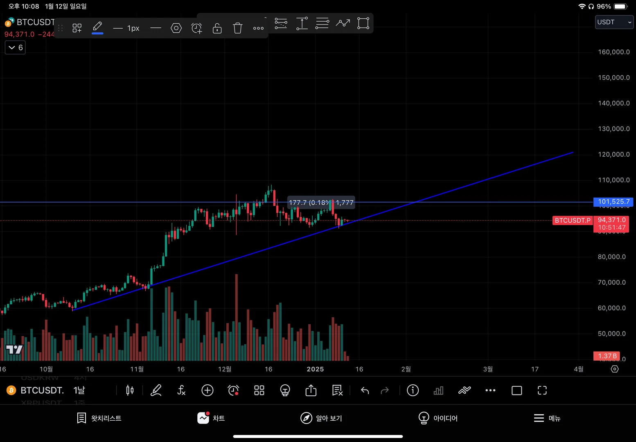Image resolution: width=636 pixels, height=442 pixels.
Task: Remove drawings with list-x icon
Action: [x=337, y=390]
